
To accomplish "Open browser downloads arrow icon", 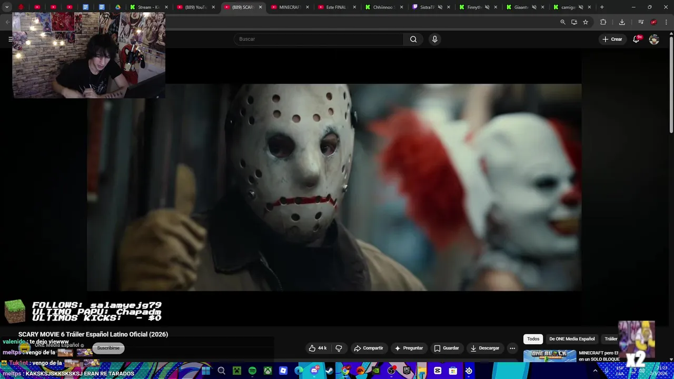I will (x=622, y=22).
